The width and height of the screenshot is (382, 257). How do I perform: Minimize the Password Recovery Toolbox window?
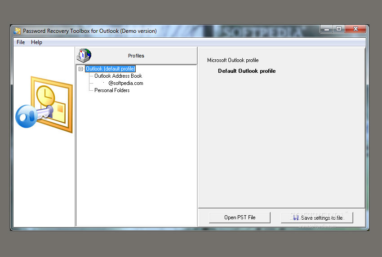[x=326, y=29]
